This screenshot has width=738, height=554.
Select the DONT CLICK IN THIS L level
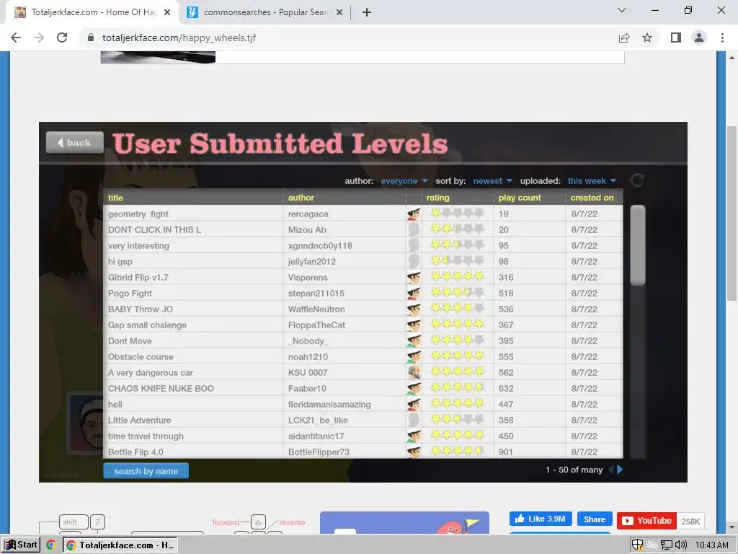coord(363,230)
